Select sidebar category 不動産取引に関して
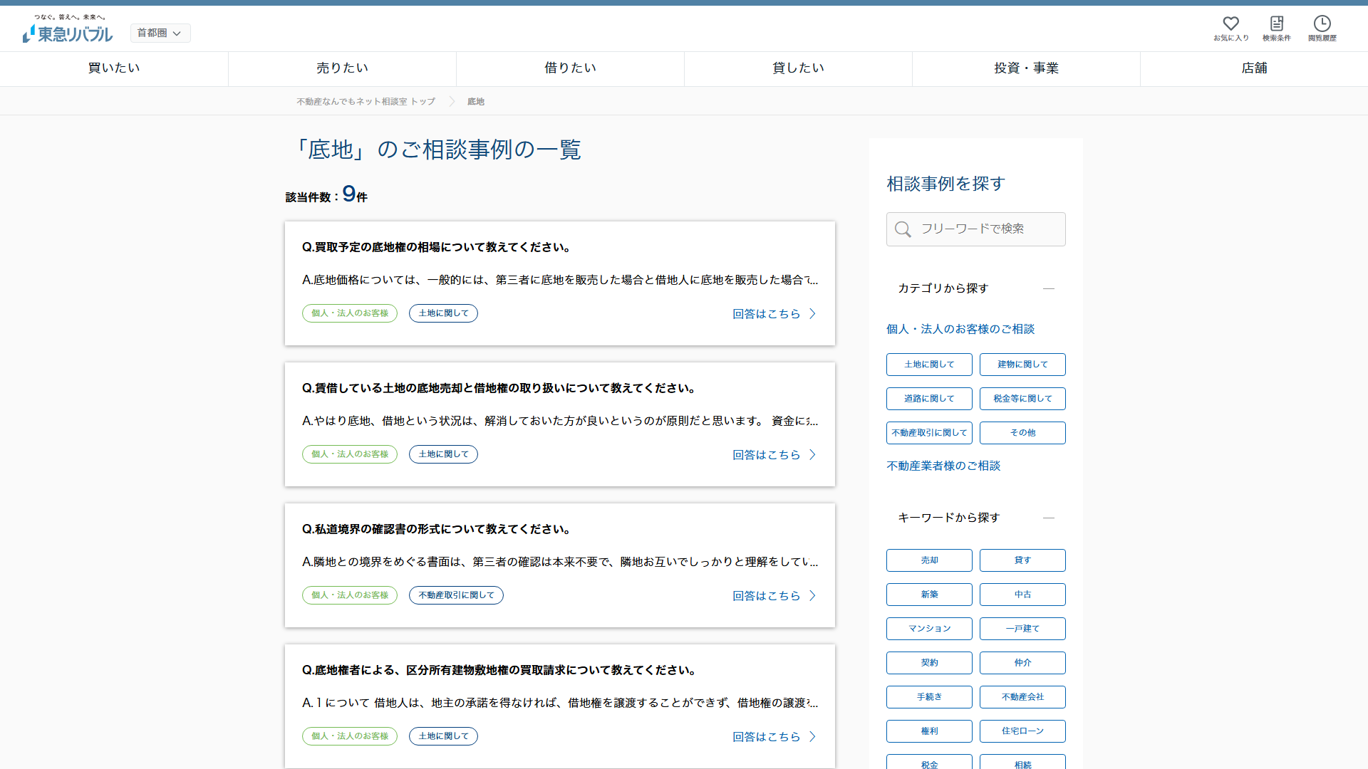The height and width of the screenshot is (769, 1368). (x=929, y=433)
